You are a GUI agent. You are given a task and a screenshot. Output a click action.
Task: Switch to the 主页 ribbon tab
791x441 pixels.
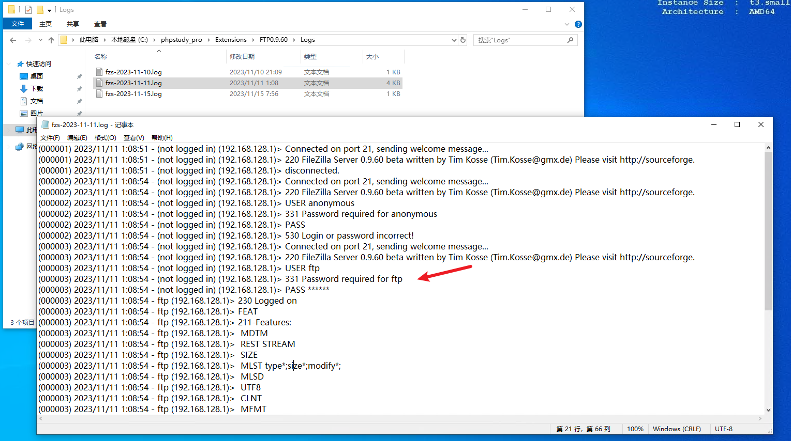point(46,24)
